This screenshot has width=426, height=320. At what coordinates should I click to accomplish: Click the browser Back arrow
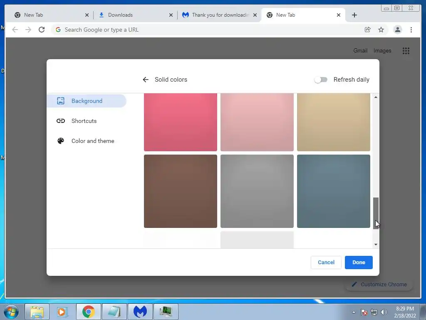[x=15, y=30]
